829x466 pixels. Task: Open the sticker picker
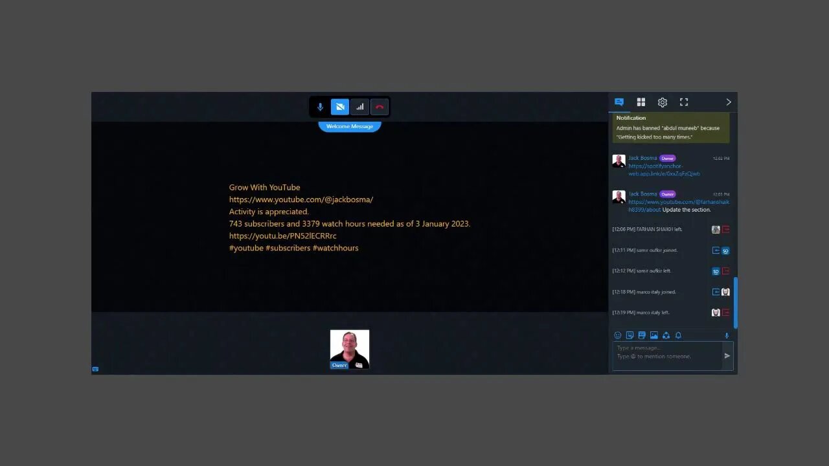click(630, 335)
